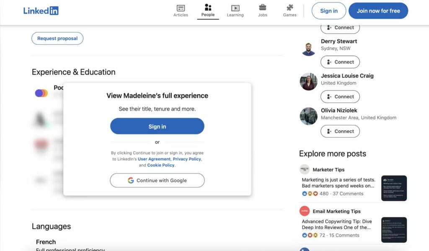429x251 pixels.
Task: Open Marketer Tips post thumbnail
Action: point(394,188)
